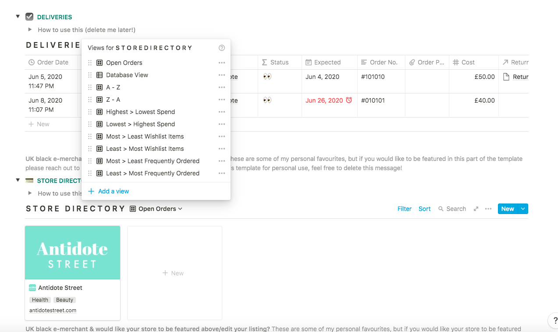Choose Most > Least Frequently Ordered view
This screenshot has height=332, width=558.
click(x=153, y=161)
